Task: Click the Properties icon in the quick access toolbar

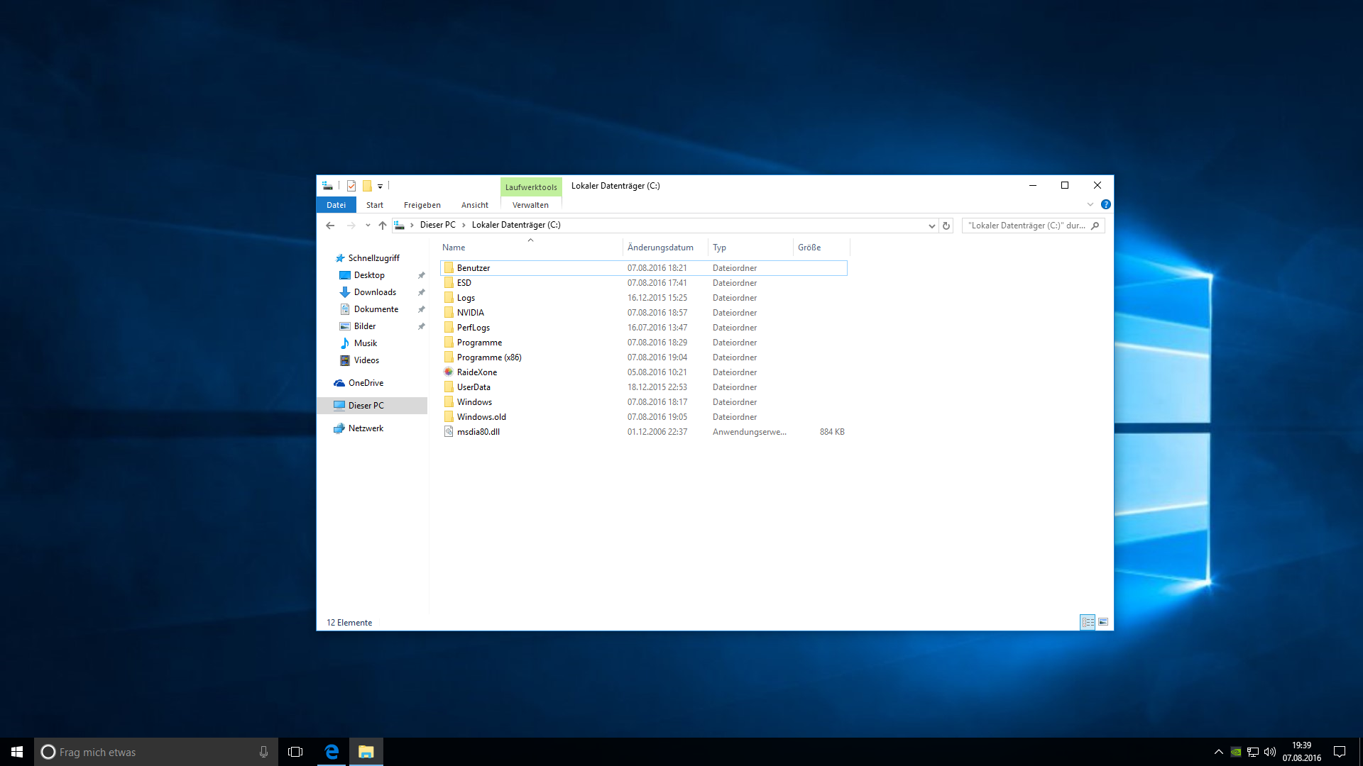Action: tap(351, 186)
